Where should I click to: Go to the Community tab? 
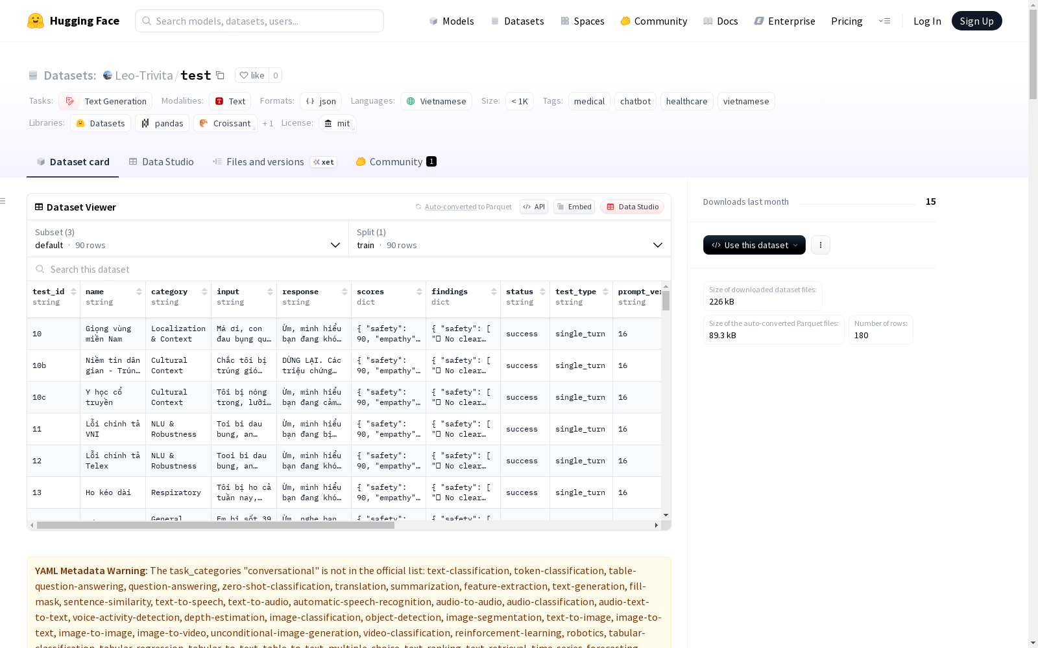click(396, 162)
